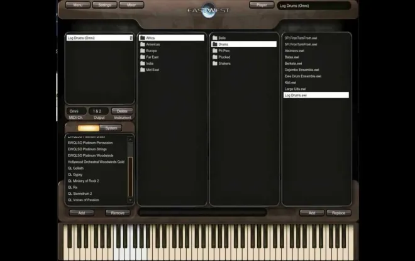Choose EWQLSO Platinum Woodwinds library
This screenshot has width=415, height=261.
click(91, 155)
